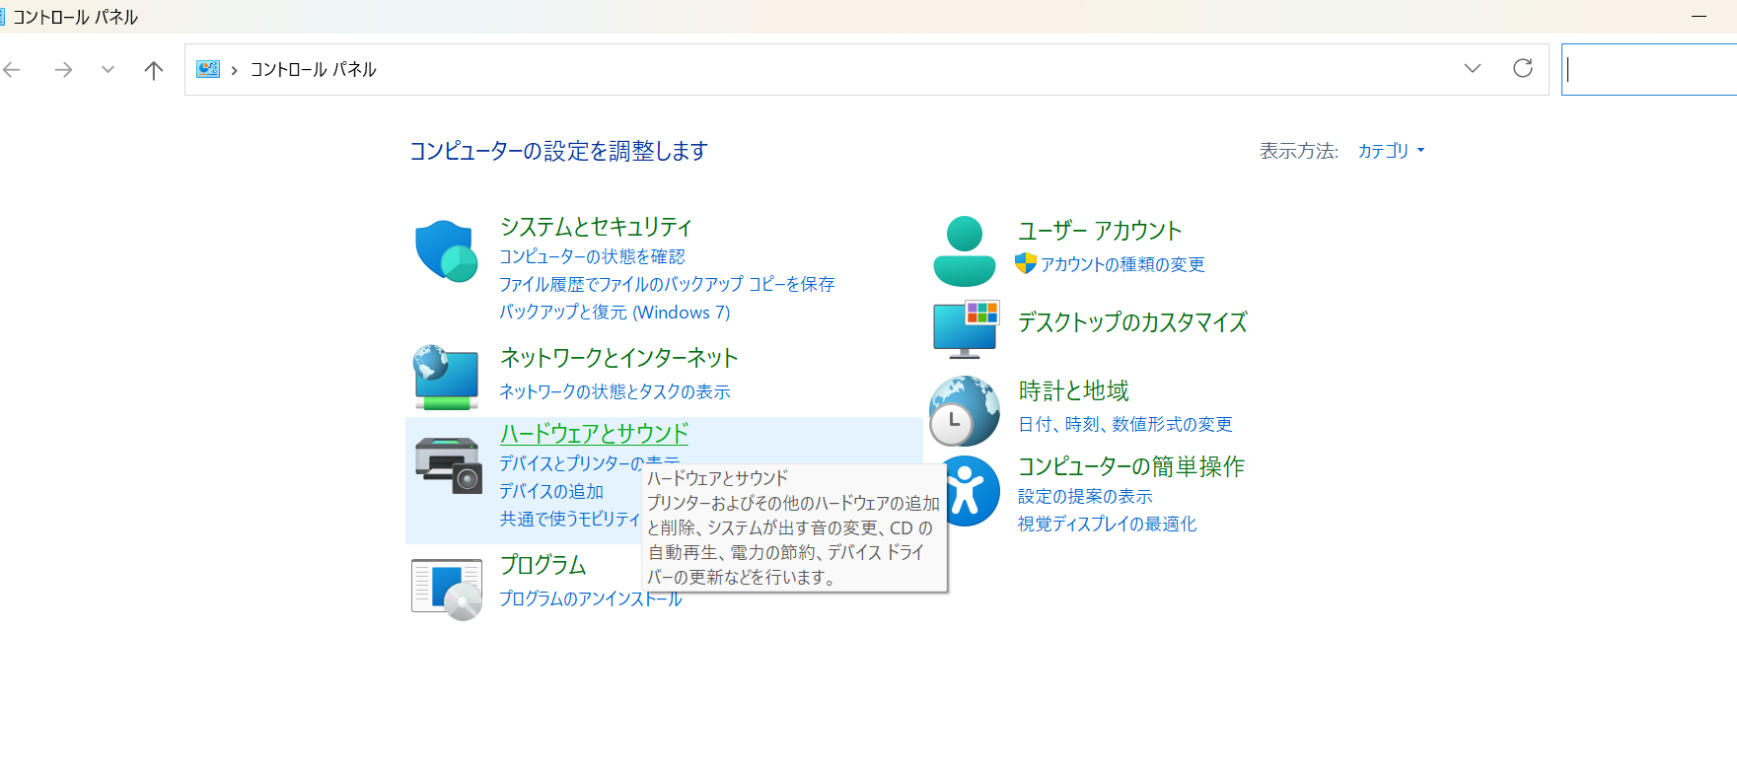
Task: Select アカウントの種類の変更 link
Action: click(1122, 264)
